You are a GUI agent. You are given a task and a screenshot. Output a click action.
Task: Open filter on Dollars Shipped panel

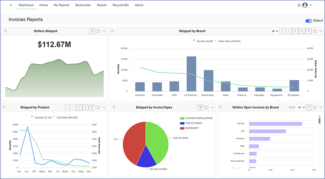92,31
